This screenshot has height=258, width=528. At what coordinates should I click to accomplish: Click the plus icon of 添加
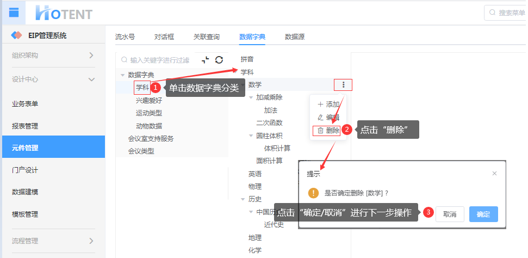point(320,105)
